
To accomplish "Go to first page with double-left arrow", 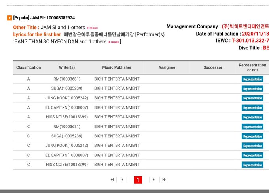I will pos(112,180).
